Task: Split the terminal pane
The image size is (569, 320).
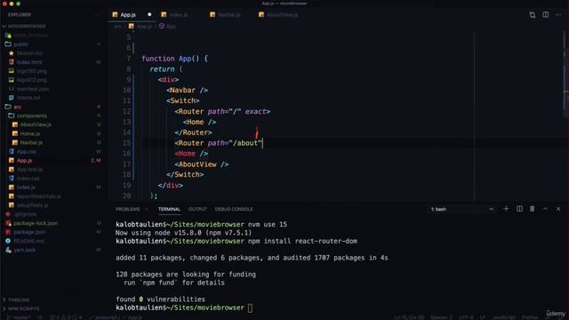Action: pos(519,209)
